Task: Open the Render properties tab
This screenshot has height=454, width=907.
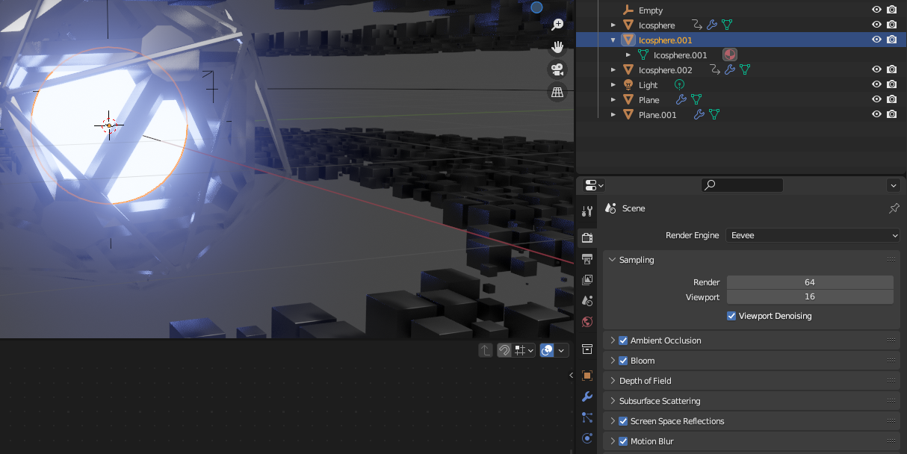Action: tap(587, 238)
